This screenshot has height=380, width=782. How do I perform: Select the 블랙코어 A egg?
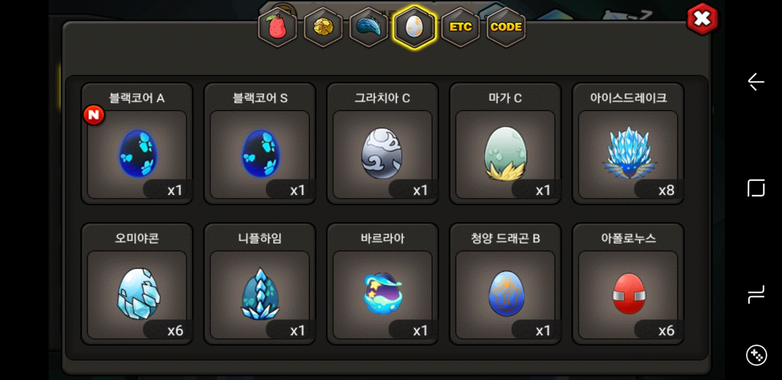(x=137, y=144)
